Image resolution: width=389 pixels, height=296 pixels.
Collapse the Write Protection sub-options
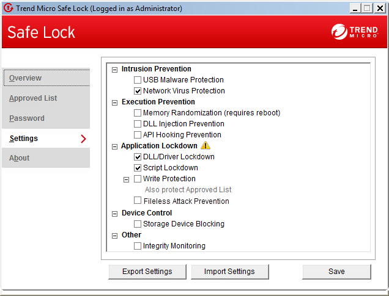(x=127, y=179)
